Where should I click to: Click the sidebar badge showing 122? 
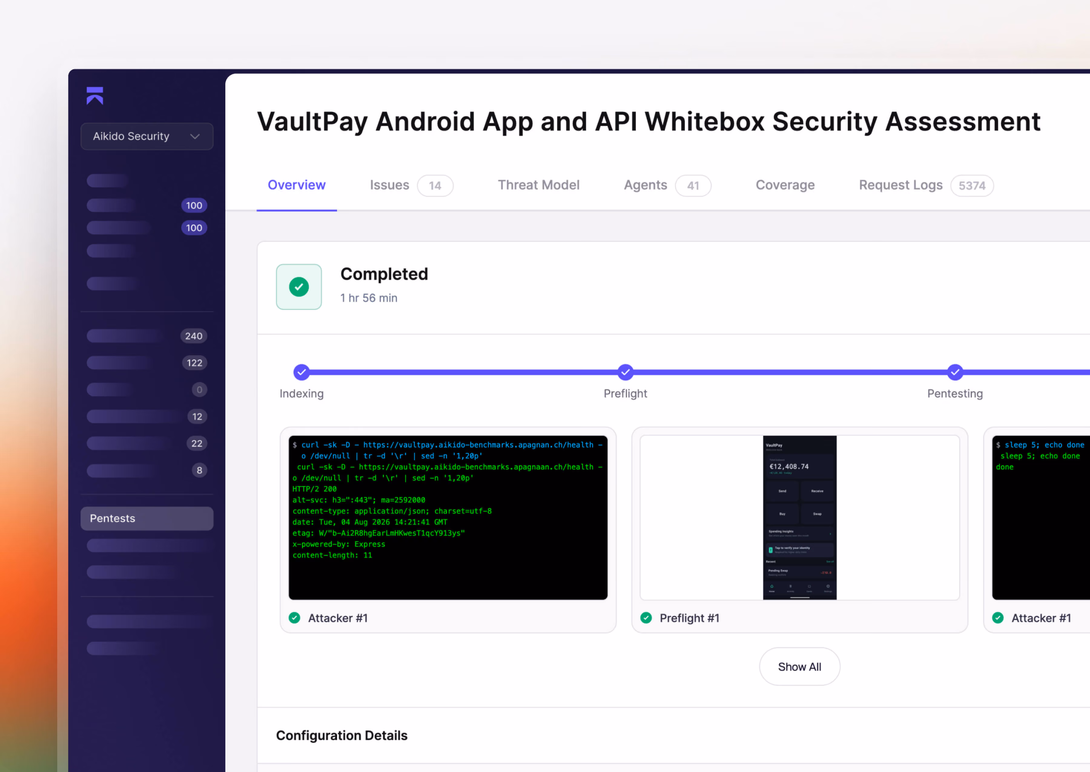point(194,363)
